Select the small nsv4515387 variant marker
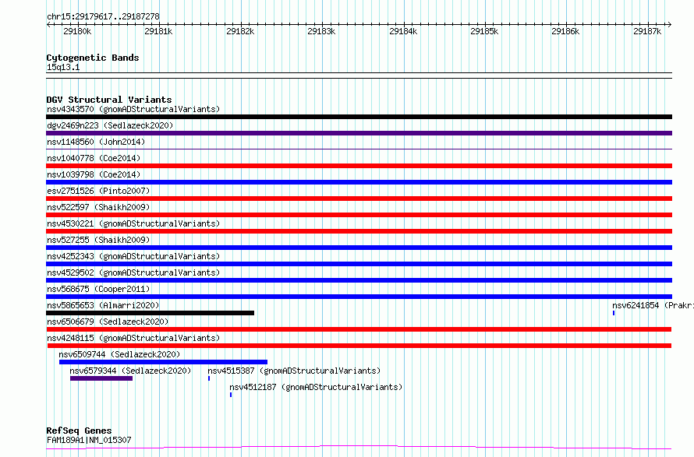Image resolution: width=694 pixels, height=457 pixels. pos(209,378)
